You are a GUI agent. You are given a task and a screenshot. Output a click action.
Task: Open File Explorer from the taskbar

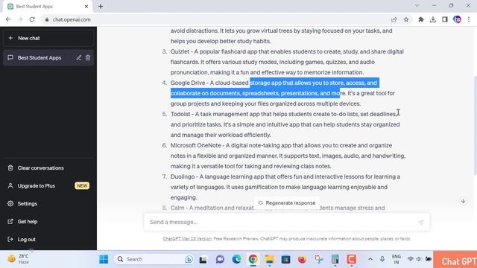point(269,259)
